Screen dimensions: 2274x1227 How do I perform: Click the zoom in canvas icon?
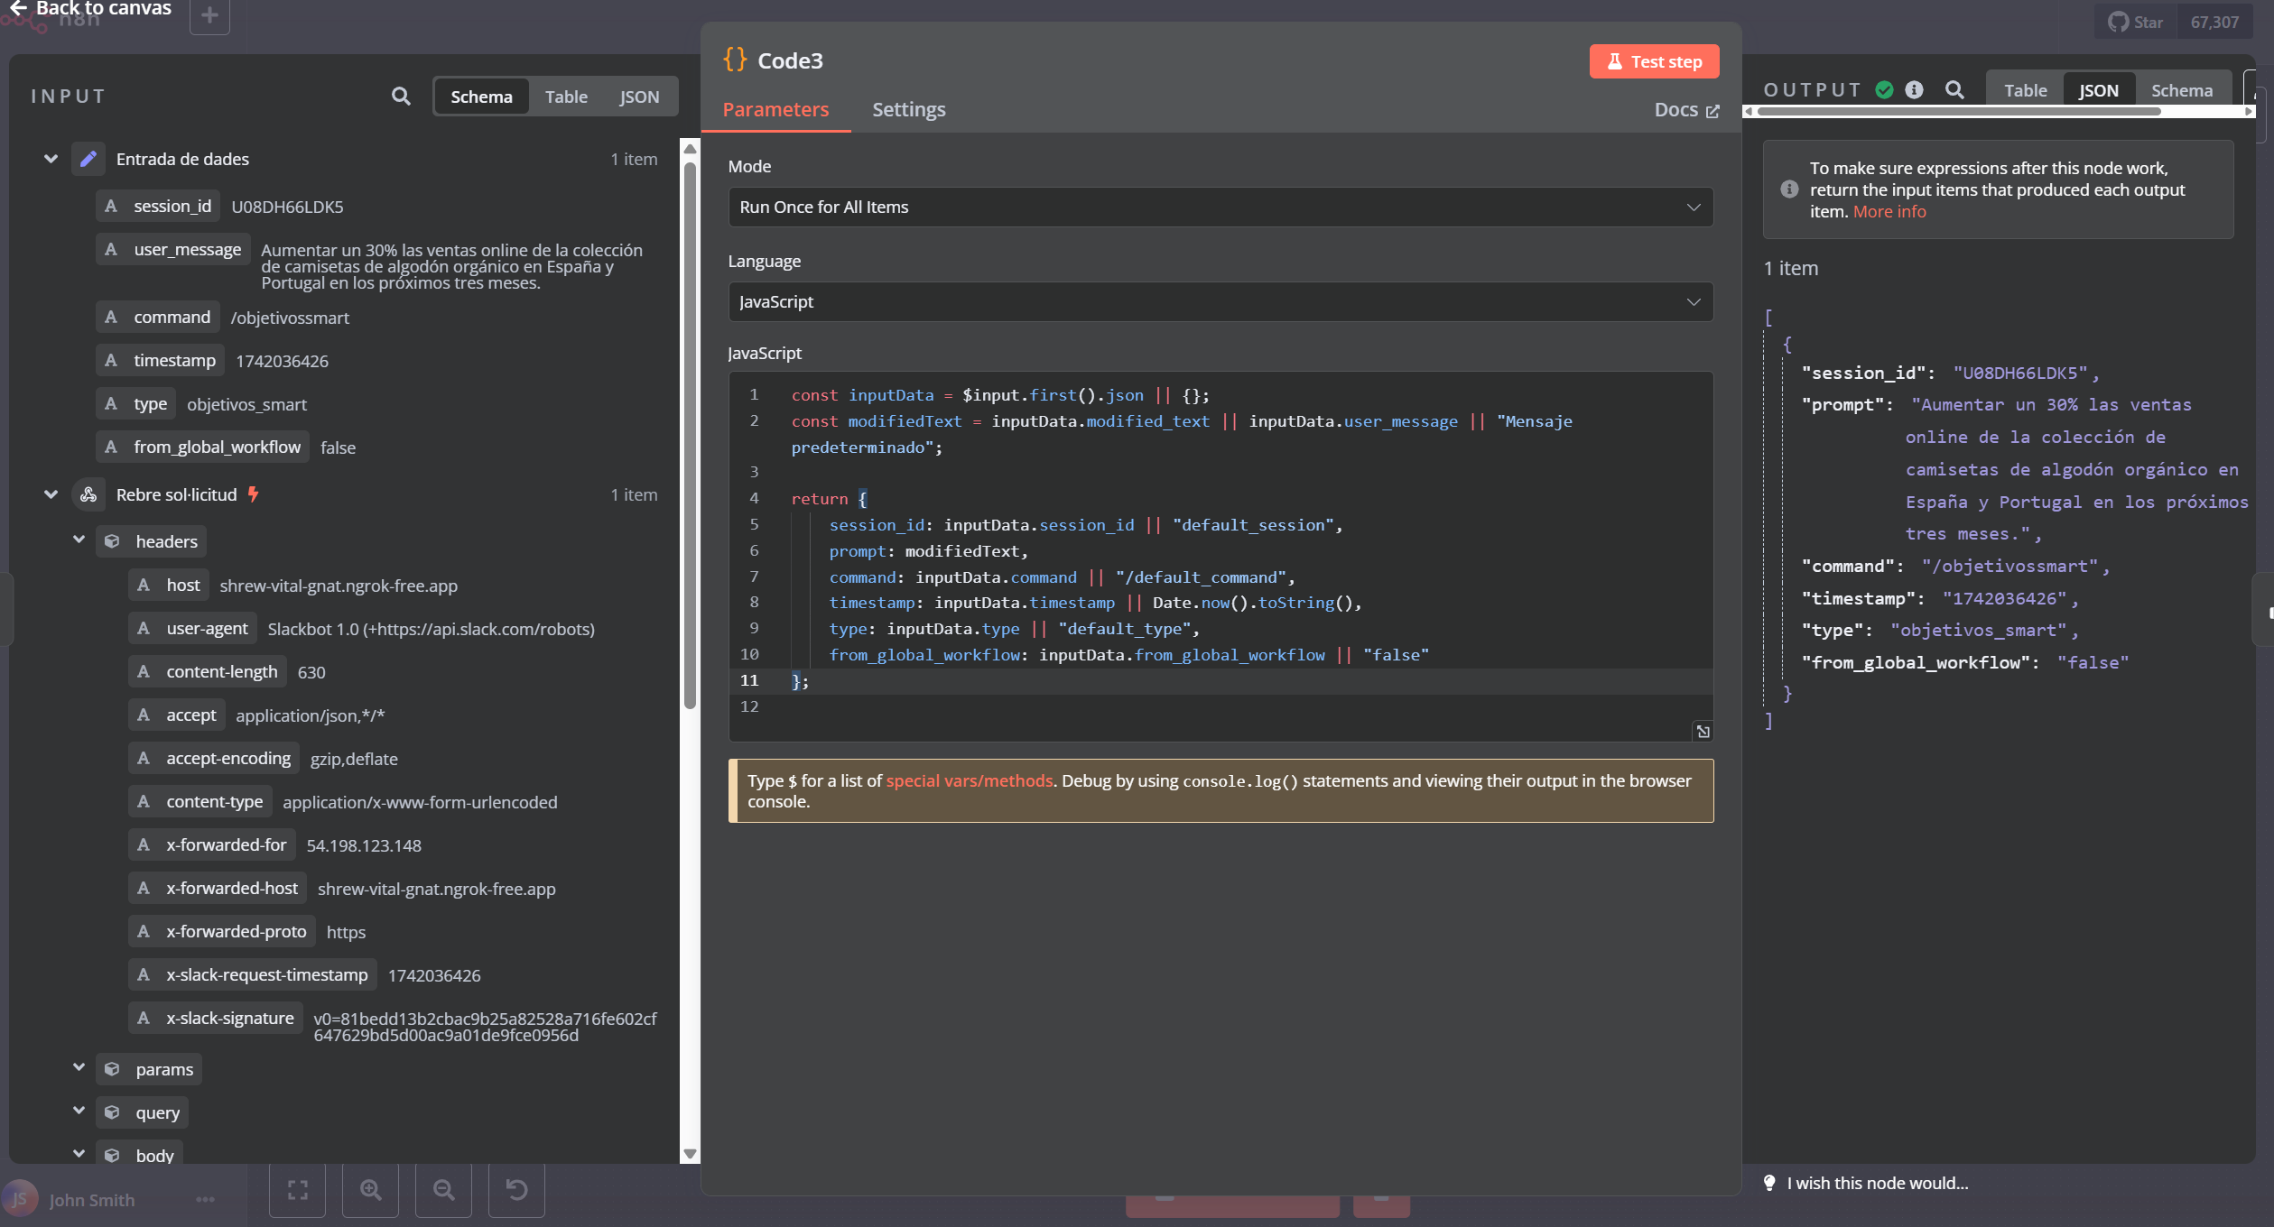click(370, 1190)
